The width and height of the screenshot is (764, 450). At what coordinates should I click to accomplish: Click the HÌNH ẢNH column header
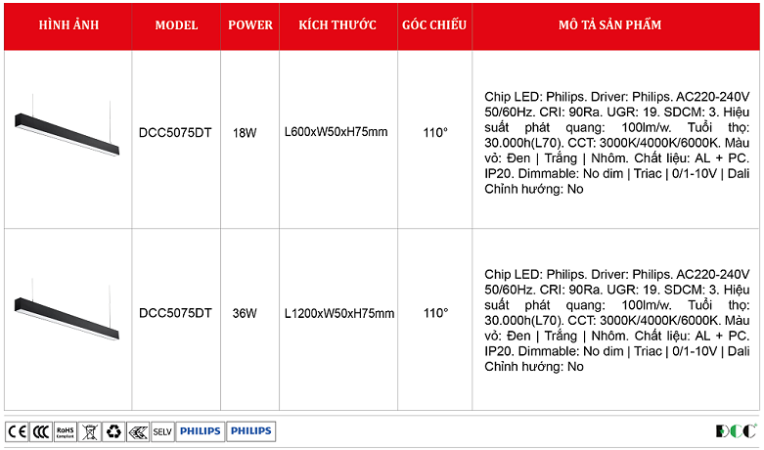pos(67,24)
